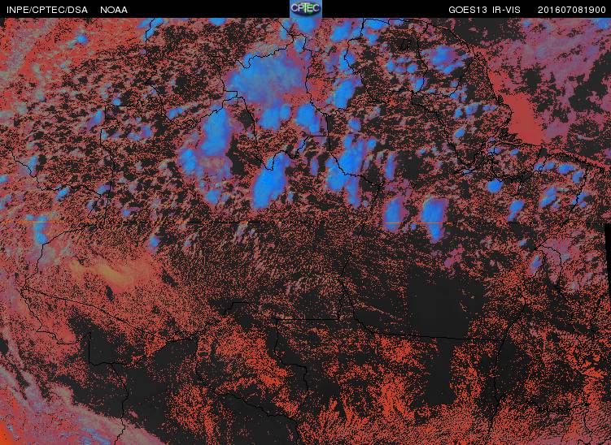The width and height of the screenshot is (611, 445).
Task: Click the 'GOES13 IR-VIS' satellite label
Action: point(484,10)
